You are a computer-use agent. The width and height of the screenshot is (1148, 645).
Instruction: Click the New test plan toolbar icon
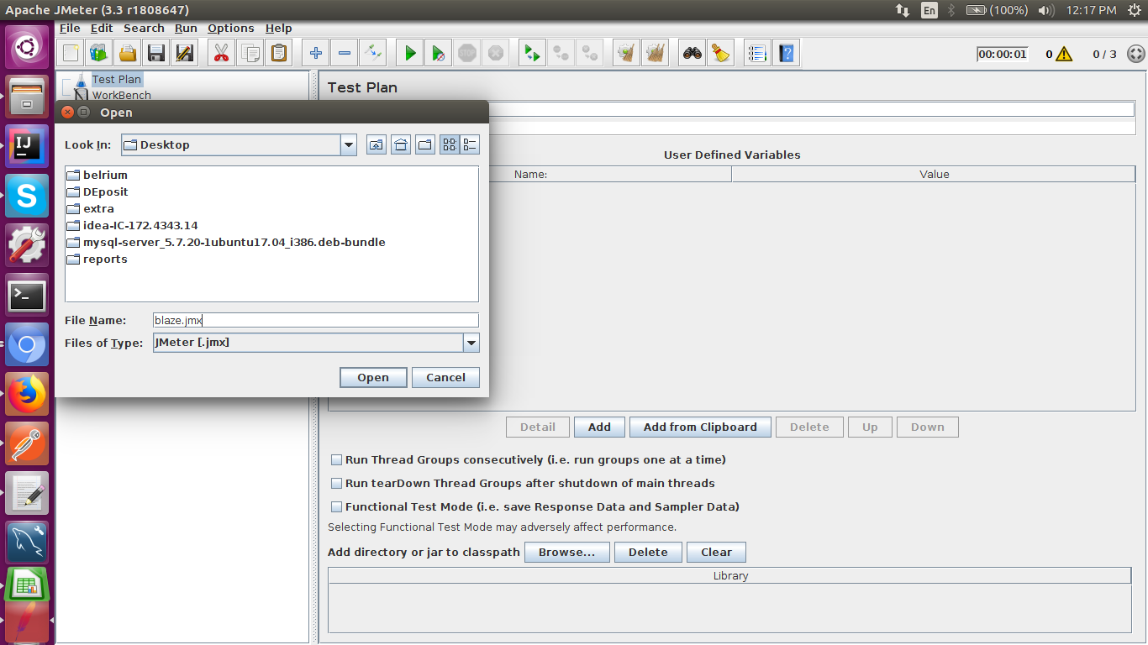click(71, 54)
